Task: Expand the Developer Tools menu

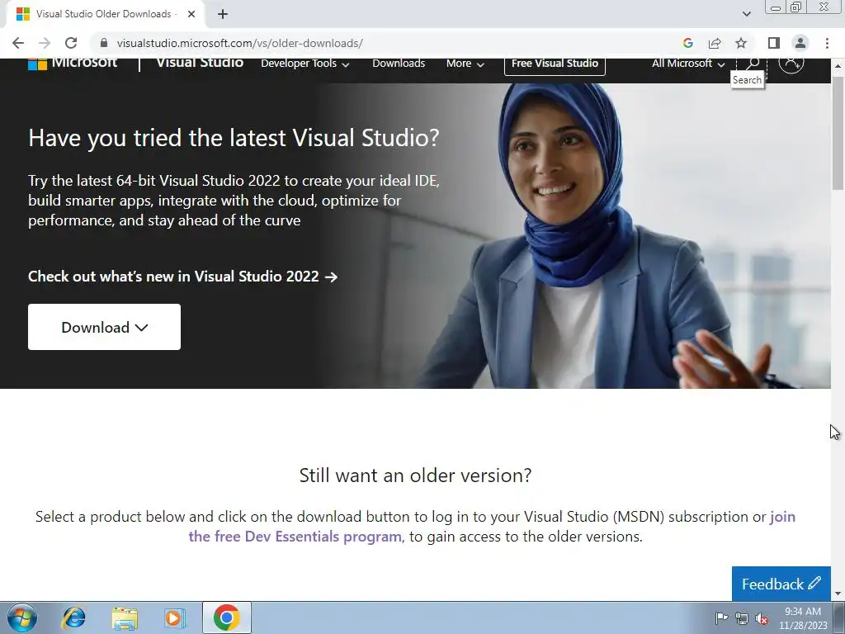Action: coord(305,64)
